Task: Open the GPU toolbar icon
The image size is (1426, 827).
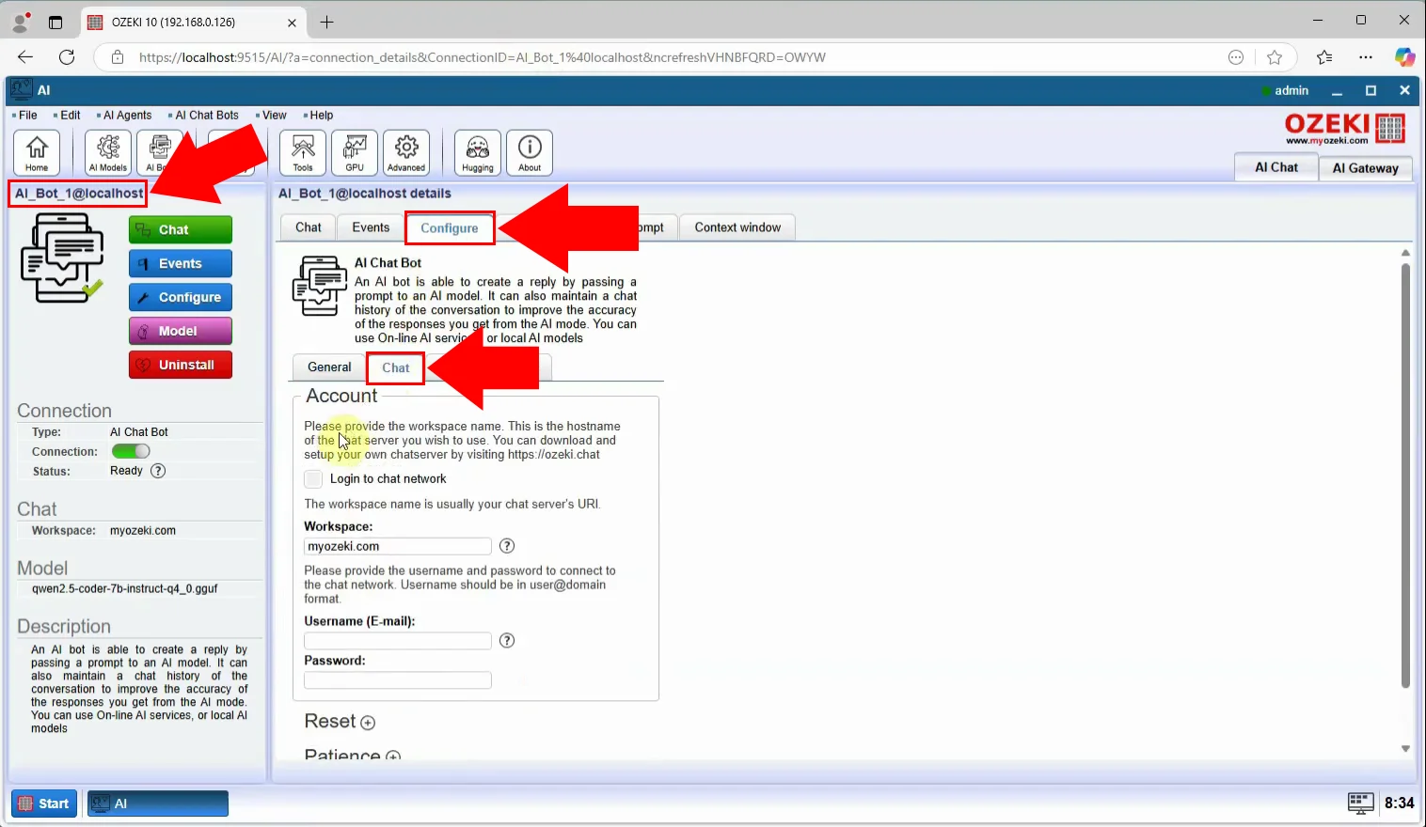Action: click(x=355, y=152)
